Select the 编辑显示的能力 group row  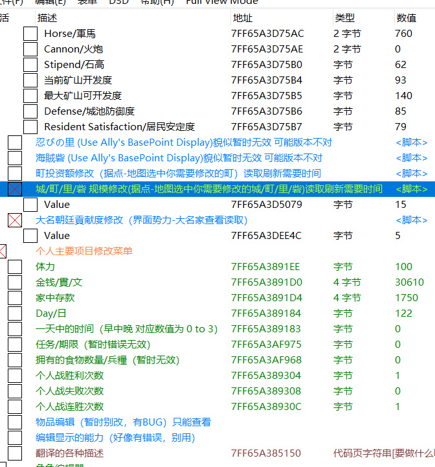(x=115, y=438)
